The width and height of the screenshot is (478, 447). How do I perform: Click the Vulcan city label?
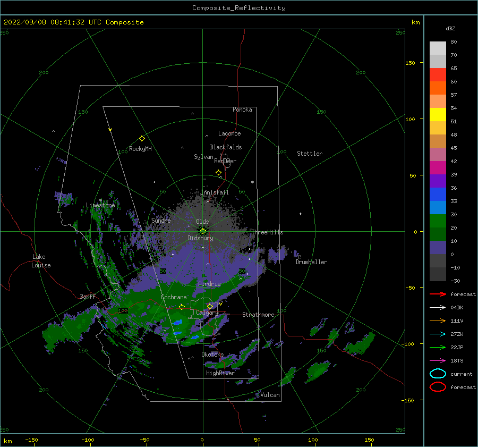270,395
